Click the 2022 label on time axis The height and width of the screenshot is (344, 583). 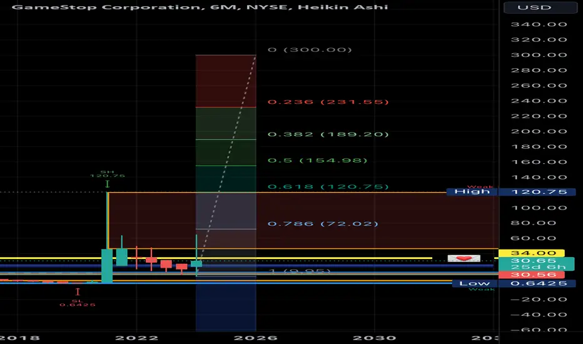(136, 338)
